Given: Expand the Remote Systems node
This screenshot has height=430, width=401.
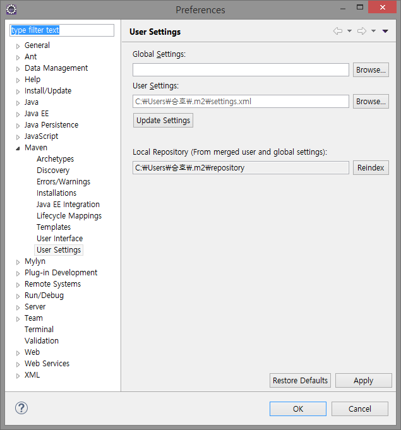Looking at the screenshot, I should point(18,285).
